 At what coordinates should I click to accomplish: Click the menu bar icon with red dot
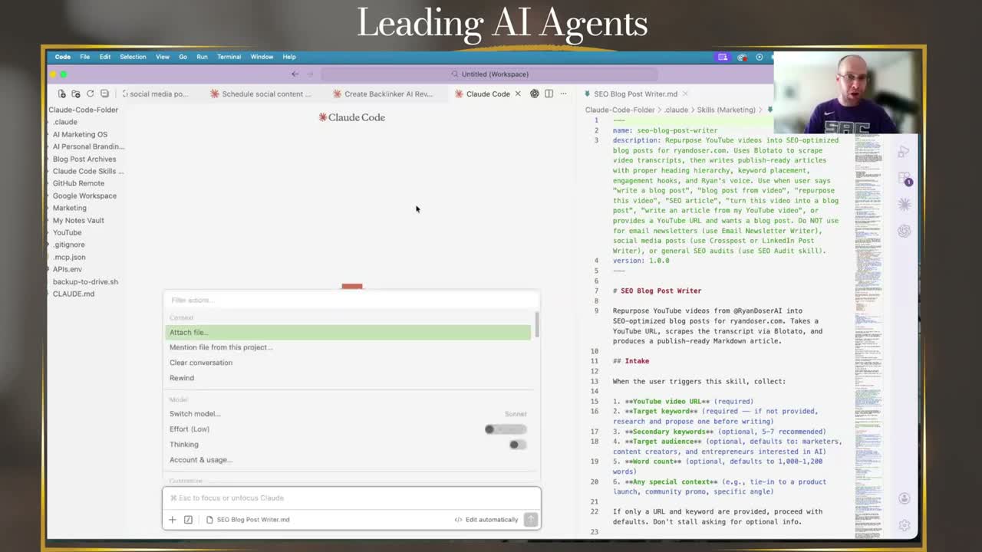tap(742, 57)
